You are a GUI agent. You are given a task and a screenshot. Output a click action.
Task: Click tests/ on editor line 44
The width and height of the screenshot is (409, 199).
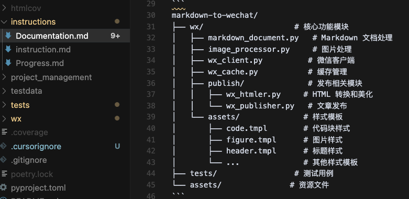[x=203, y=173]
